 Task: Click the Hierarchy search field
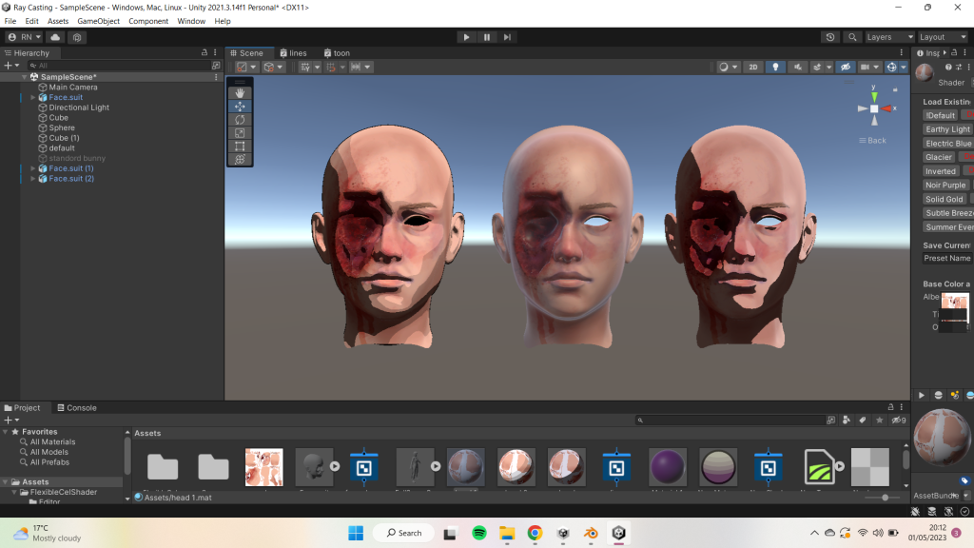click(x=119, y=66)
